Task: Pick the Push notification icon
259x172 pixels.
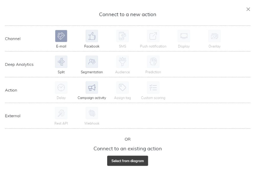Action: (153, 36)
